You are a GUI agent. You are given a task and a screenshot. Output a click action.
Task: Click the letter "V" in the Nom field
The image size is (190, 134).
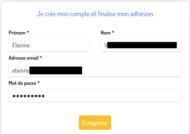click(106, 45)
